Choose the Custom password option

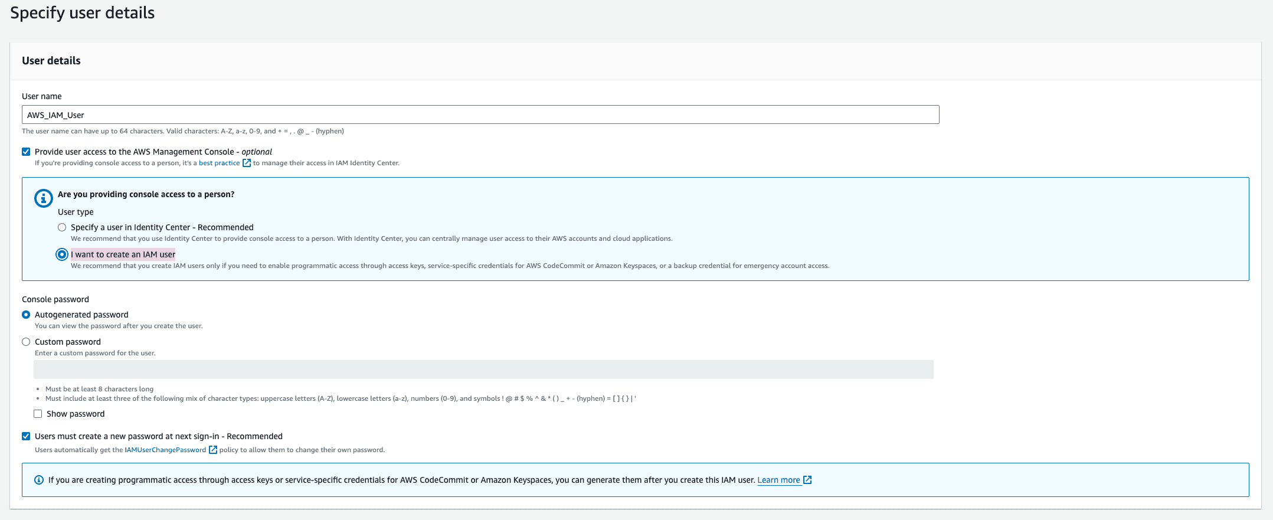coord(26,342)
